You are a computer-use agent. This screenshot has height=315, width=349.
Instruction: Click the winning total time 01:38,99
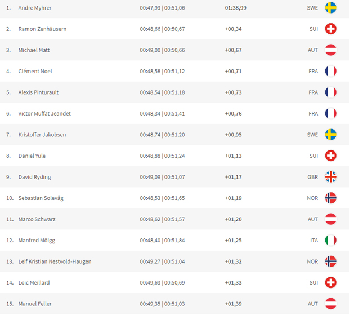coord(235,8)
